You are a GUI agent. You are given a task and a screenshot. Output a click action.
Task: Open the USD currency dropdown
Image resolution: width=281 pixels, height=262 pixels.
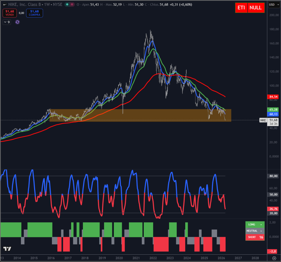pos(273,4)
